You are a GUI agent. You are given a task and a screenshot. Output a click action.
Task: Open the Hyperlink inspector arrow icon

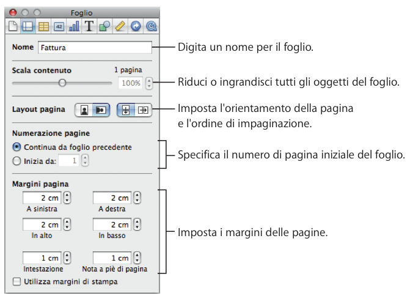pyautogui.click(x=135, y=26)
